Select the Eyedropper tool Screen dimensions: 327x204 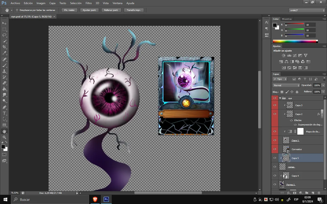point(4,53)
